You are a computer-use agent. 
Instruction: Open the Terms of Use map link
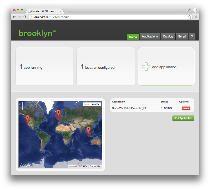coord(95,166)
